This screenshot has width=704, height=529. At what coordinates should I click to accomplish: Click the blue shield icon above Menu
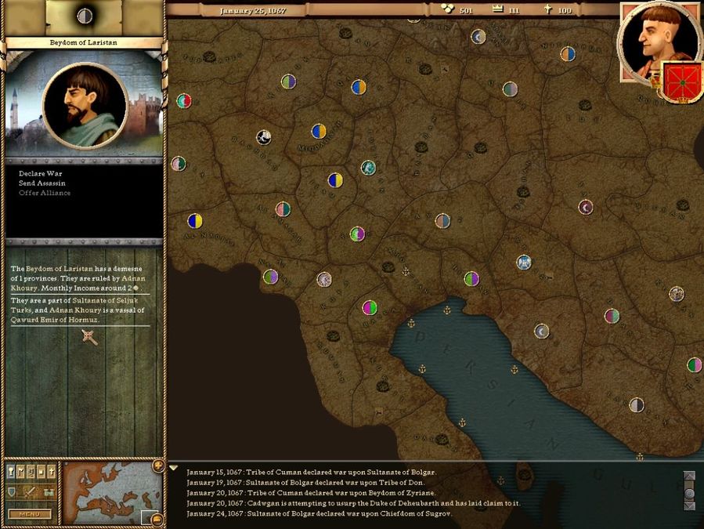(12, 492)
